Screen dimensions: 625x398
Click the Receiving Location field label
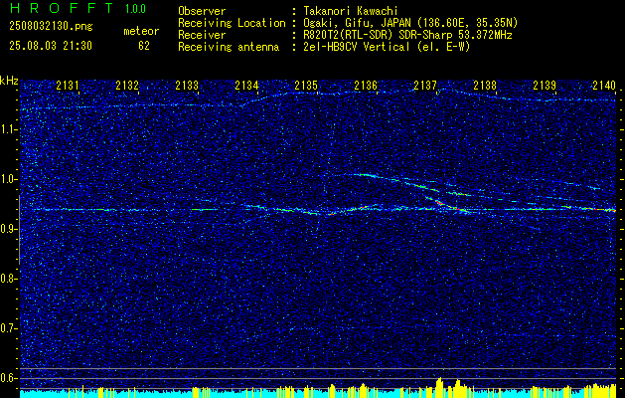[x=232, y=23]
